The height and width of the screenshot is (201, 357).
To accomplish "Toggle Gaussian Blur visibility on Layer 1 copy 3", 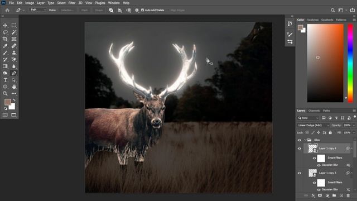I will 319,190.
